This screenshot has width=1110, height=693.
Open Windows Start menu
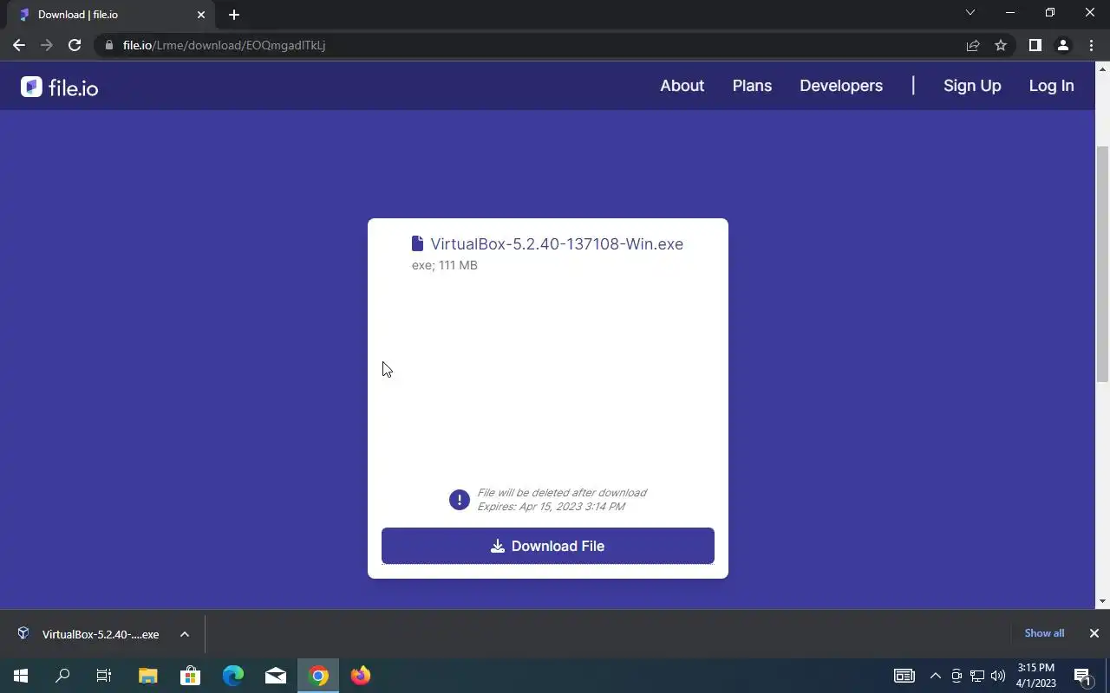tap(21, 676)
